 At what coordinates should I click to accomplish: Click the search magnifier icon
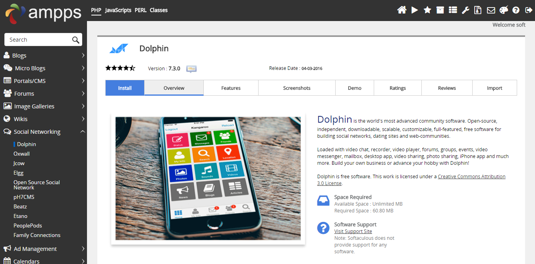[x=75, y=40]
